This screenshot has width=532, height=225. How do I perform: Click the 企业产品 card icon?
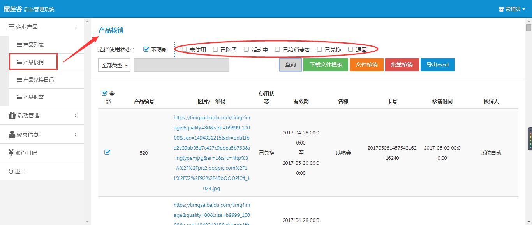(11, 27)
